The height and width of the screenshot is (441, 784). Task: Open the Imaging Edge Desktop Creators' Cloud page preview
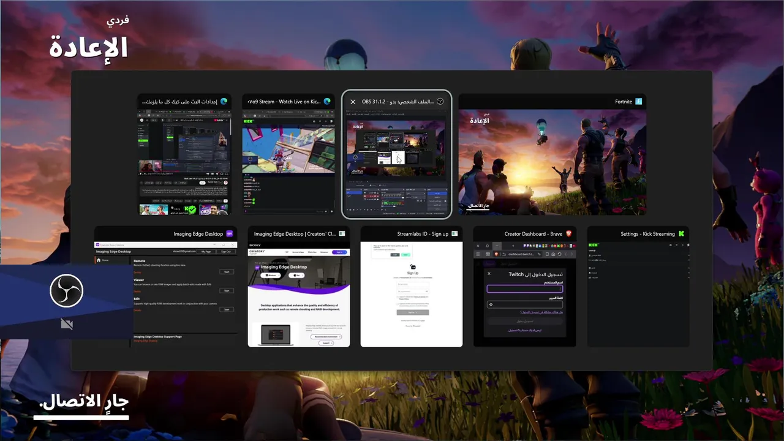[299, 294]
